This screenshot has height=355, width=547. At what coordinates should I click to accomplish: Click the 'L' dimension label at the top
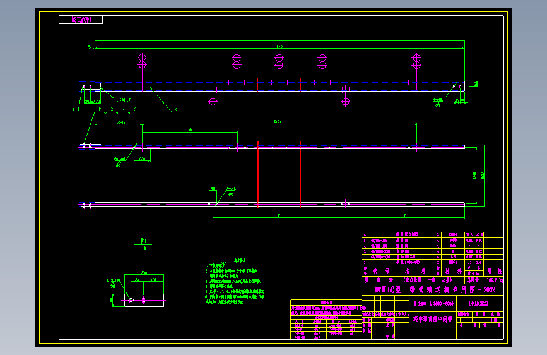(x=279, y=39)
